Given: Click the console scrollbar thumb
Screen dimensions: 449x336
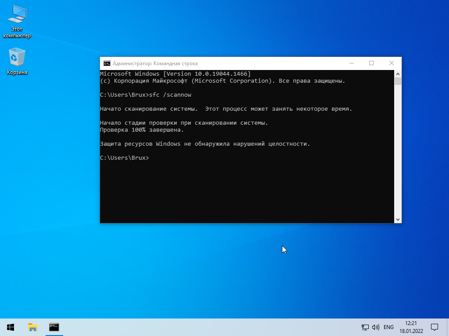Looking at the screenshot, I should 398,81.
